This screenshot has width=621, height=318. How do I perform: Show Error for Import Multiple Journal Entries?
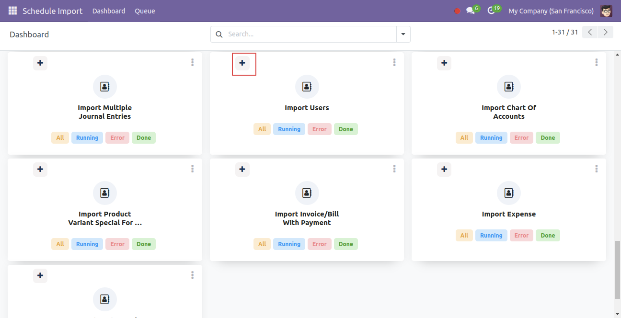(x=117, y=138)
